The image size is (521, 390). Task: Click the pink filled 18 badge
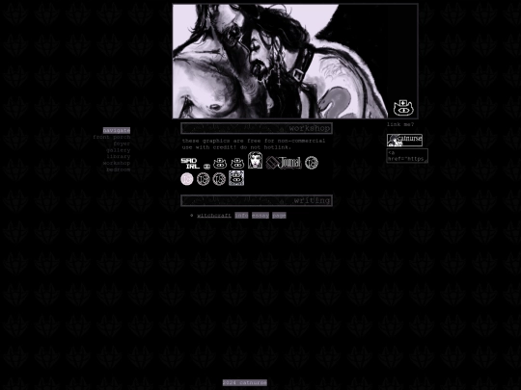coord(187,179)
